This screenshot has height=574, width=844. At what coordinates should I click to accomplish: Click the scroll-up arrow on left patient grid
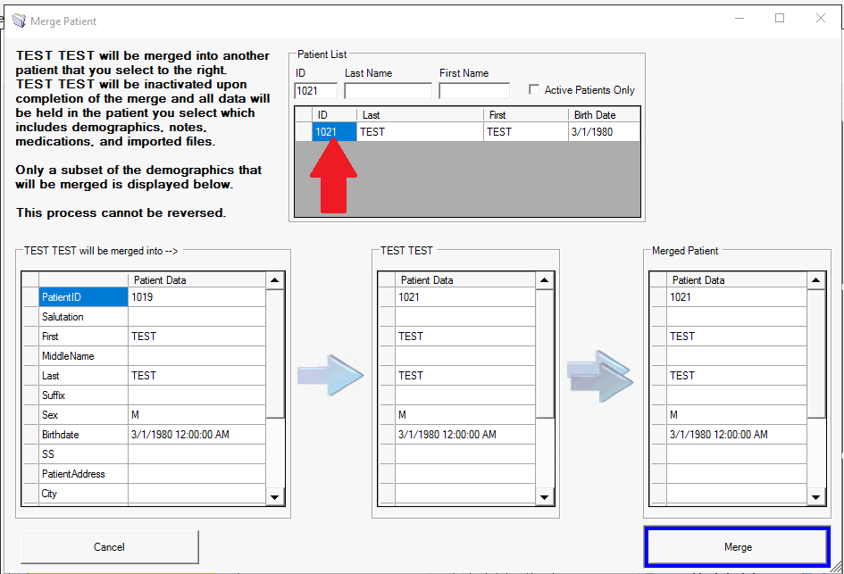pyautogui.click(x=275, y=279)
